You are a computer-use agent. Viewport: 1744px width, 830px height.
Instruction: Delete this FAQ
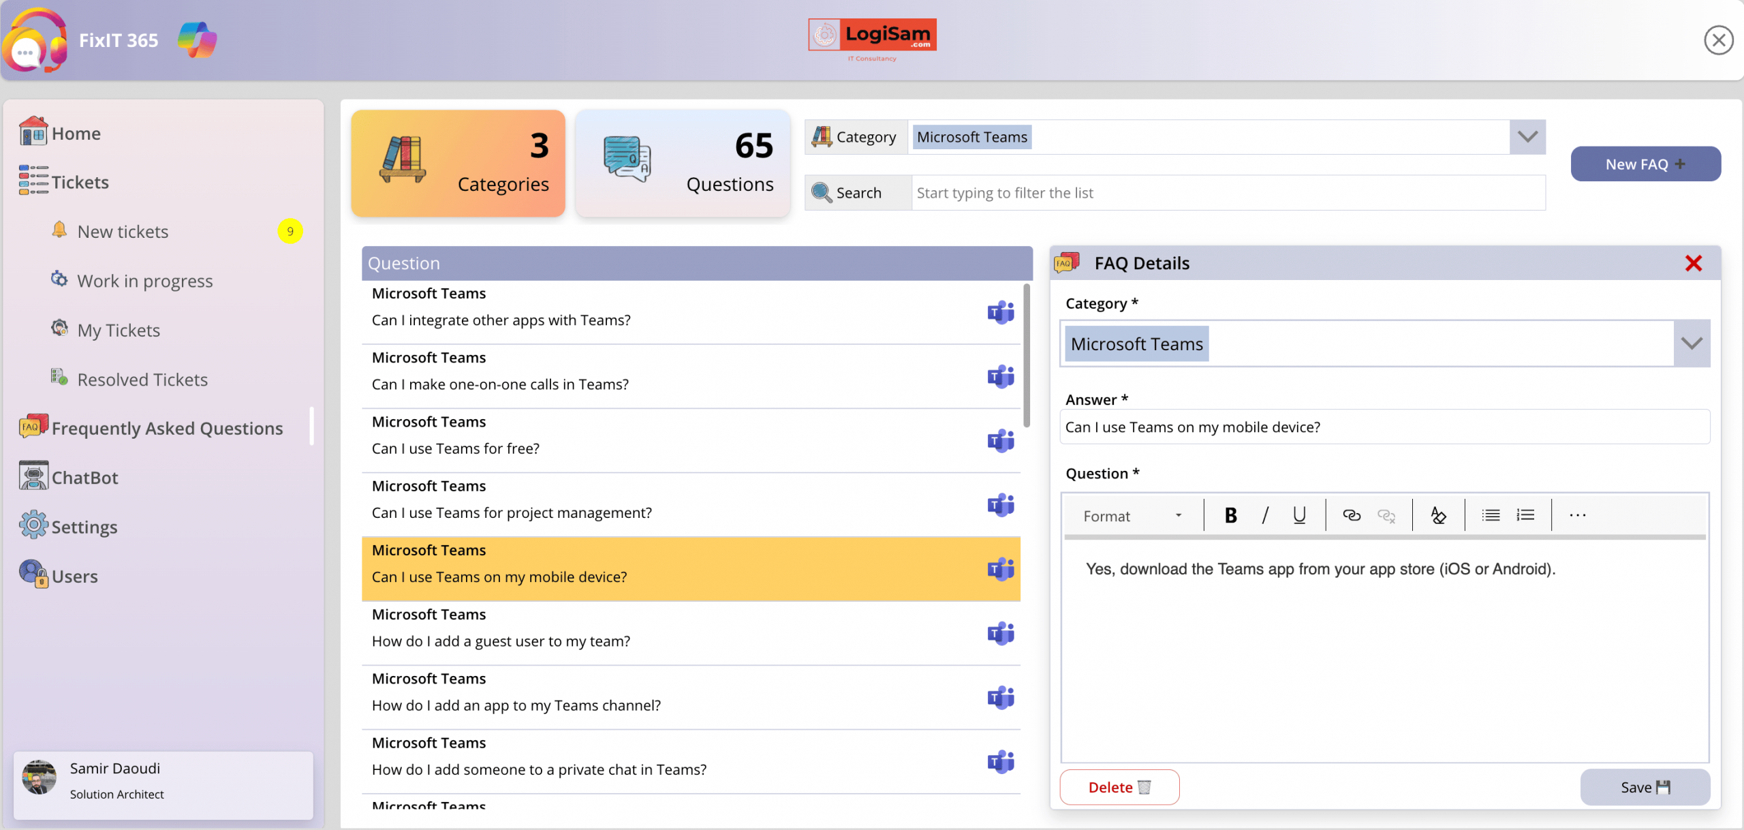coord(1119,787)
